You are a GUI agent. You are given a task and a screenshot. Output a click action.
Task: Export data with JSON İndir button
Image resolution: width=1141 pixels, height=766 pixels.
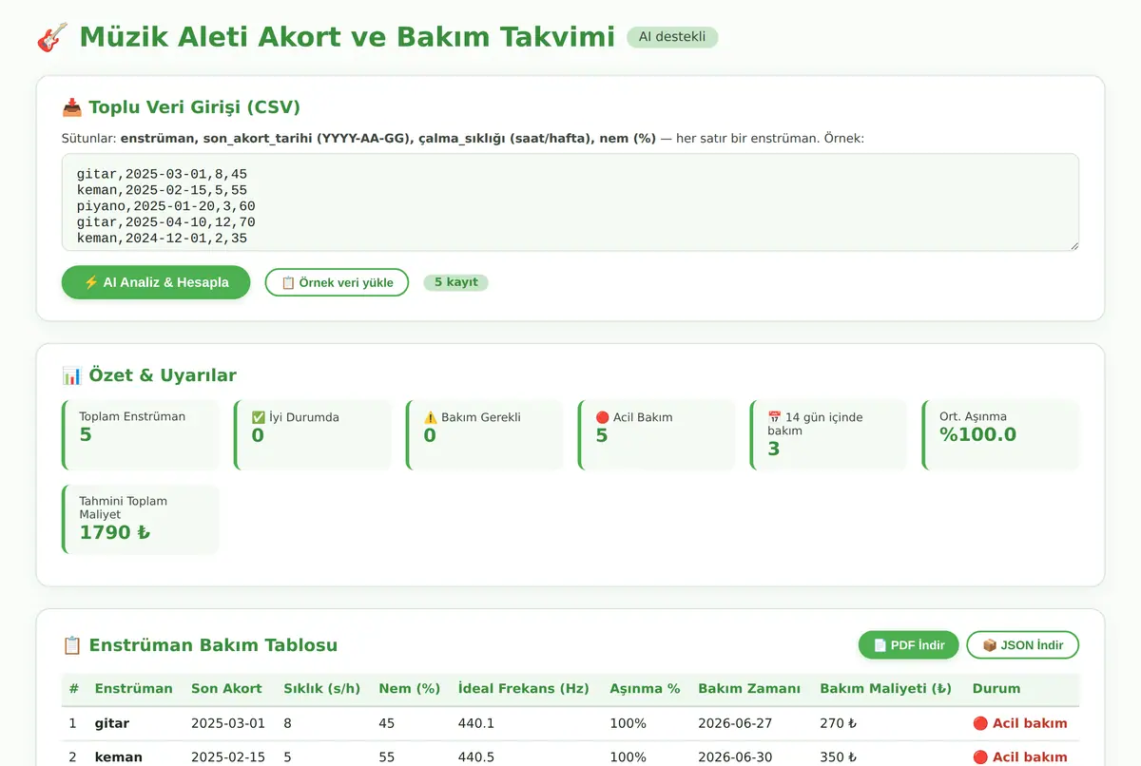(1022, 645)
